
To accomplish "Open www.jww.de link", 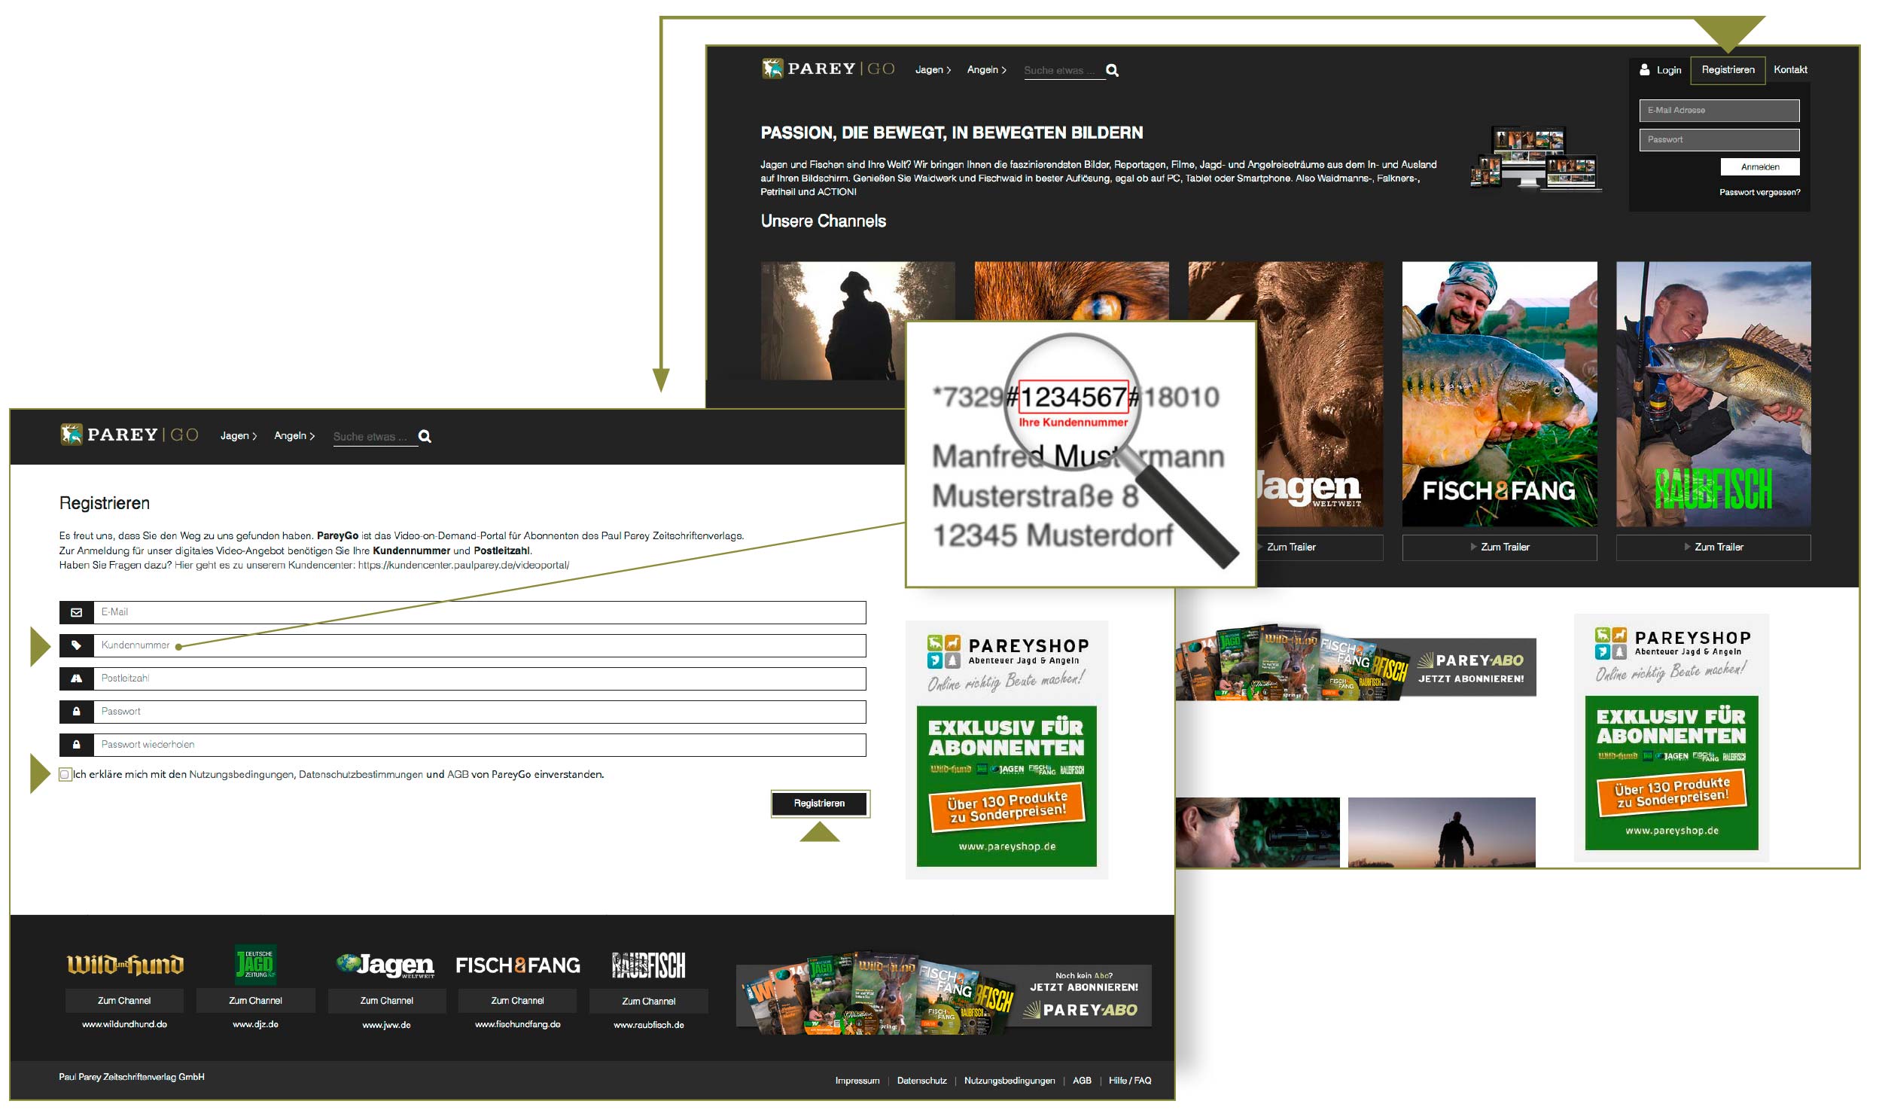I will pos(386,1025).
